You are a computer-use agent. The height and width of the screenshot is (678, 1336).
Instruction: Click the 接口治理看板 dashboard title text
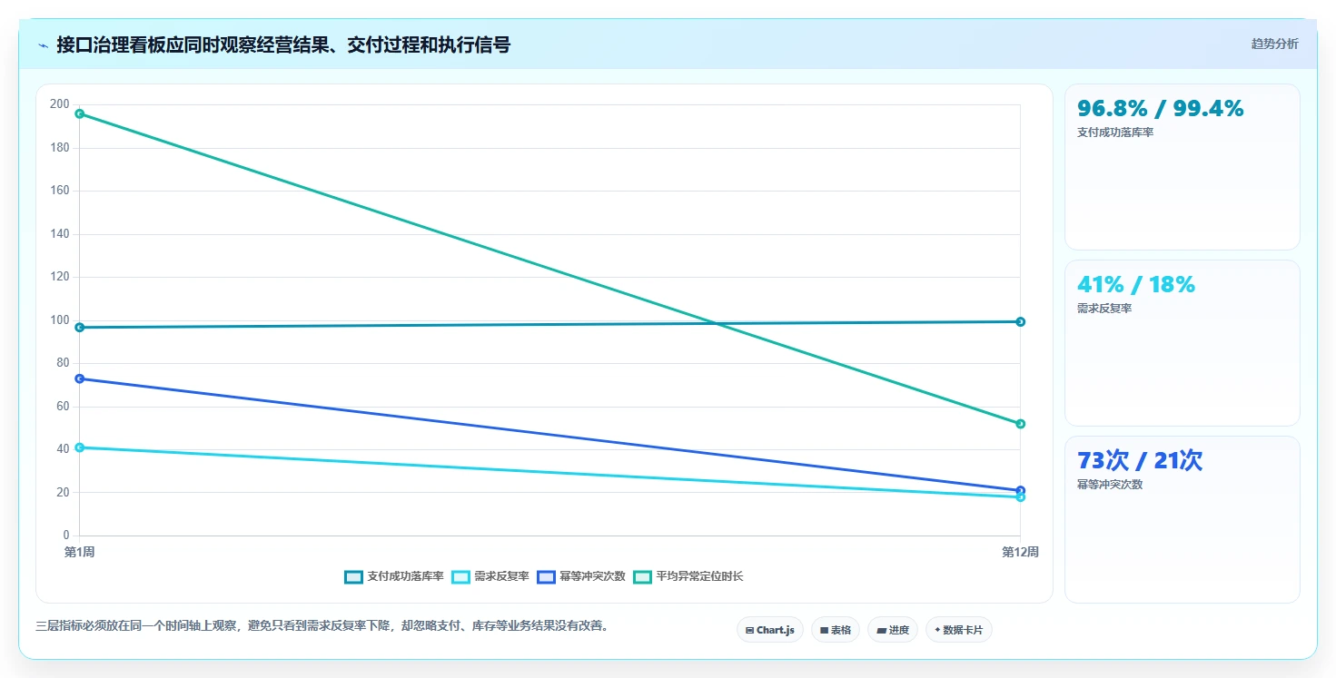tap(283, 44)
